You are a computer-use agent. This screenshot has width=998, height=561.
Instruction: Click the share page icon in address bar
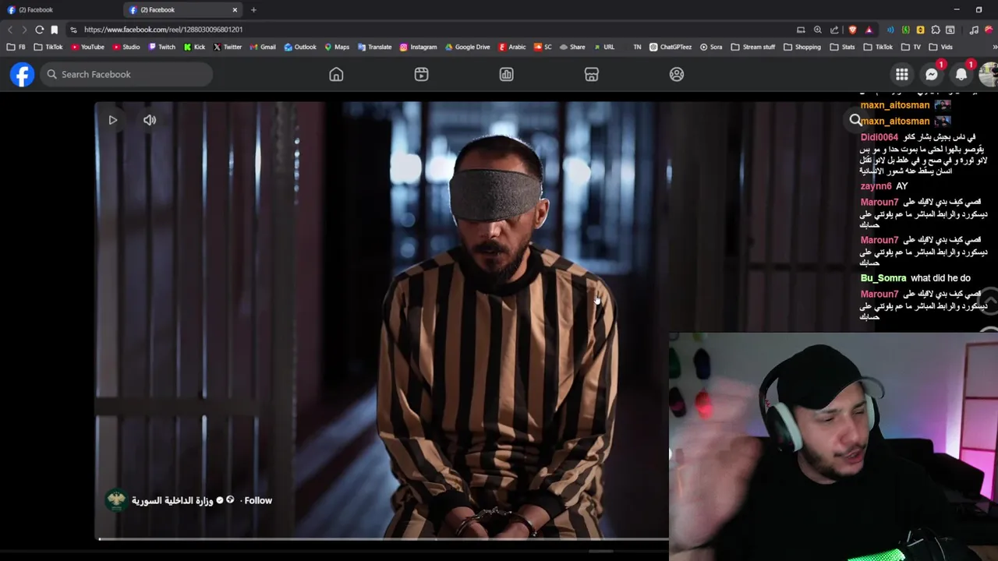834,30
